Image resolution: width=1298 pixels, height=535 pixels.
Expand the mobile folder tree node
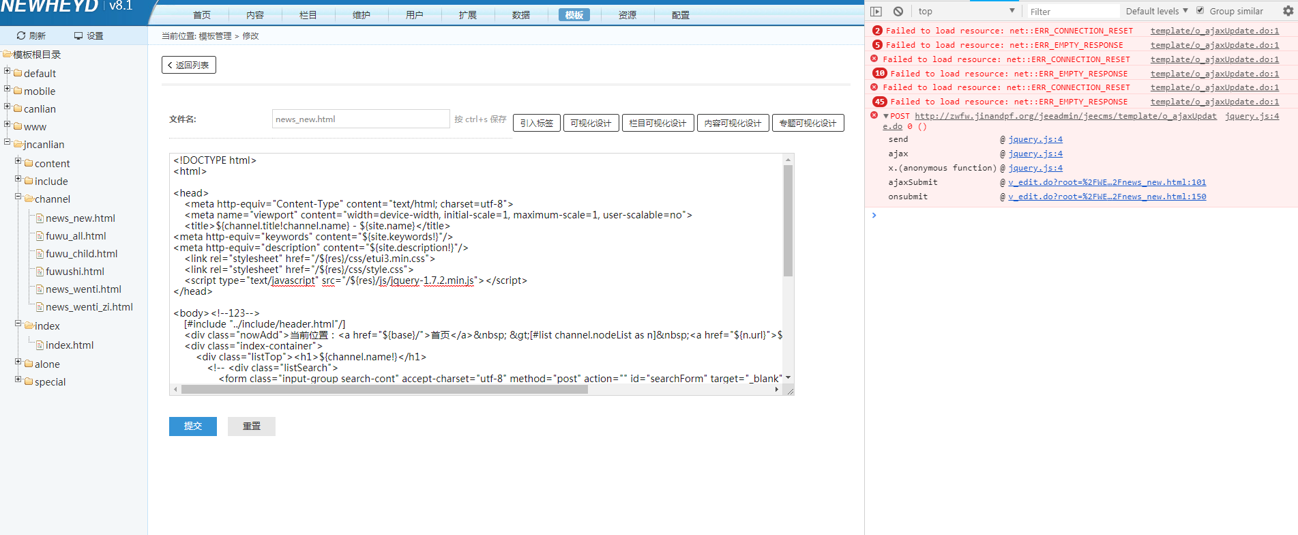(8, 89)
